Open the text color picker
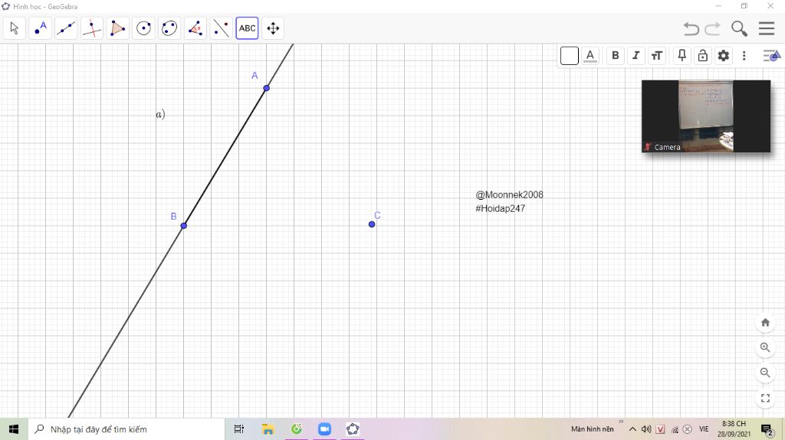 tap(590, 56)
